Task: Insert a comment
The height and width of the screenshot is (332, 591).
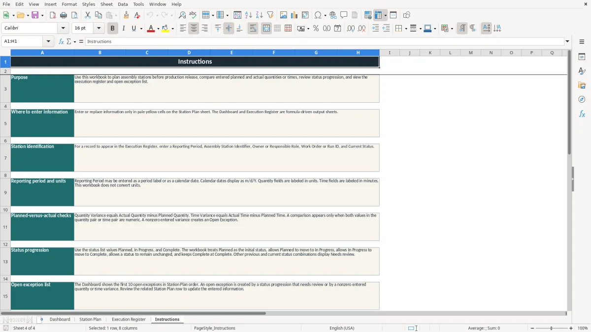Action: pyautogui.click(x=344, y=15)
